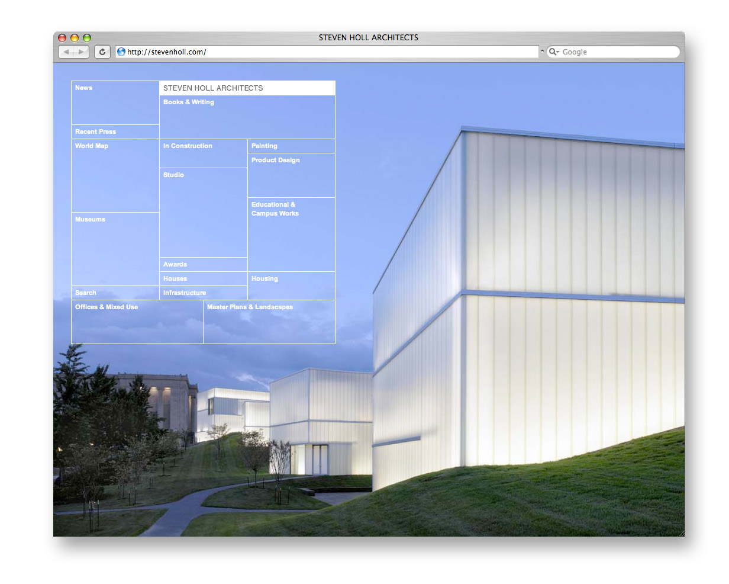Click the browser forward arrow
The width and height of the screenshot is (729, 584).
click(82, 52)
